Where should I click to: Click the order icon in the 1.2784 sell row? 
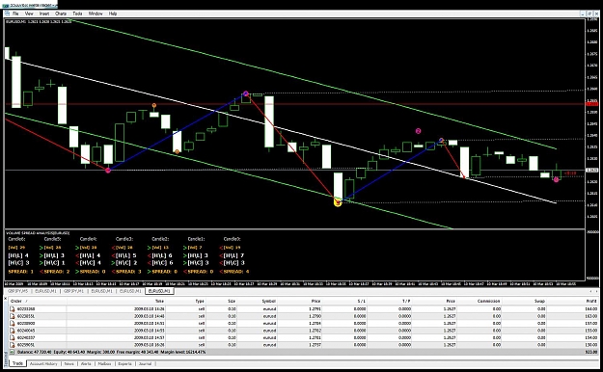coord(13,323)
